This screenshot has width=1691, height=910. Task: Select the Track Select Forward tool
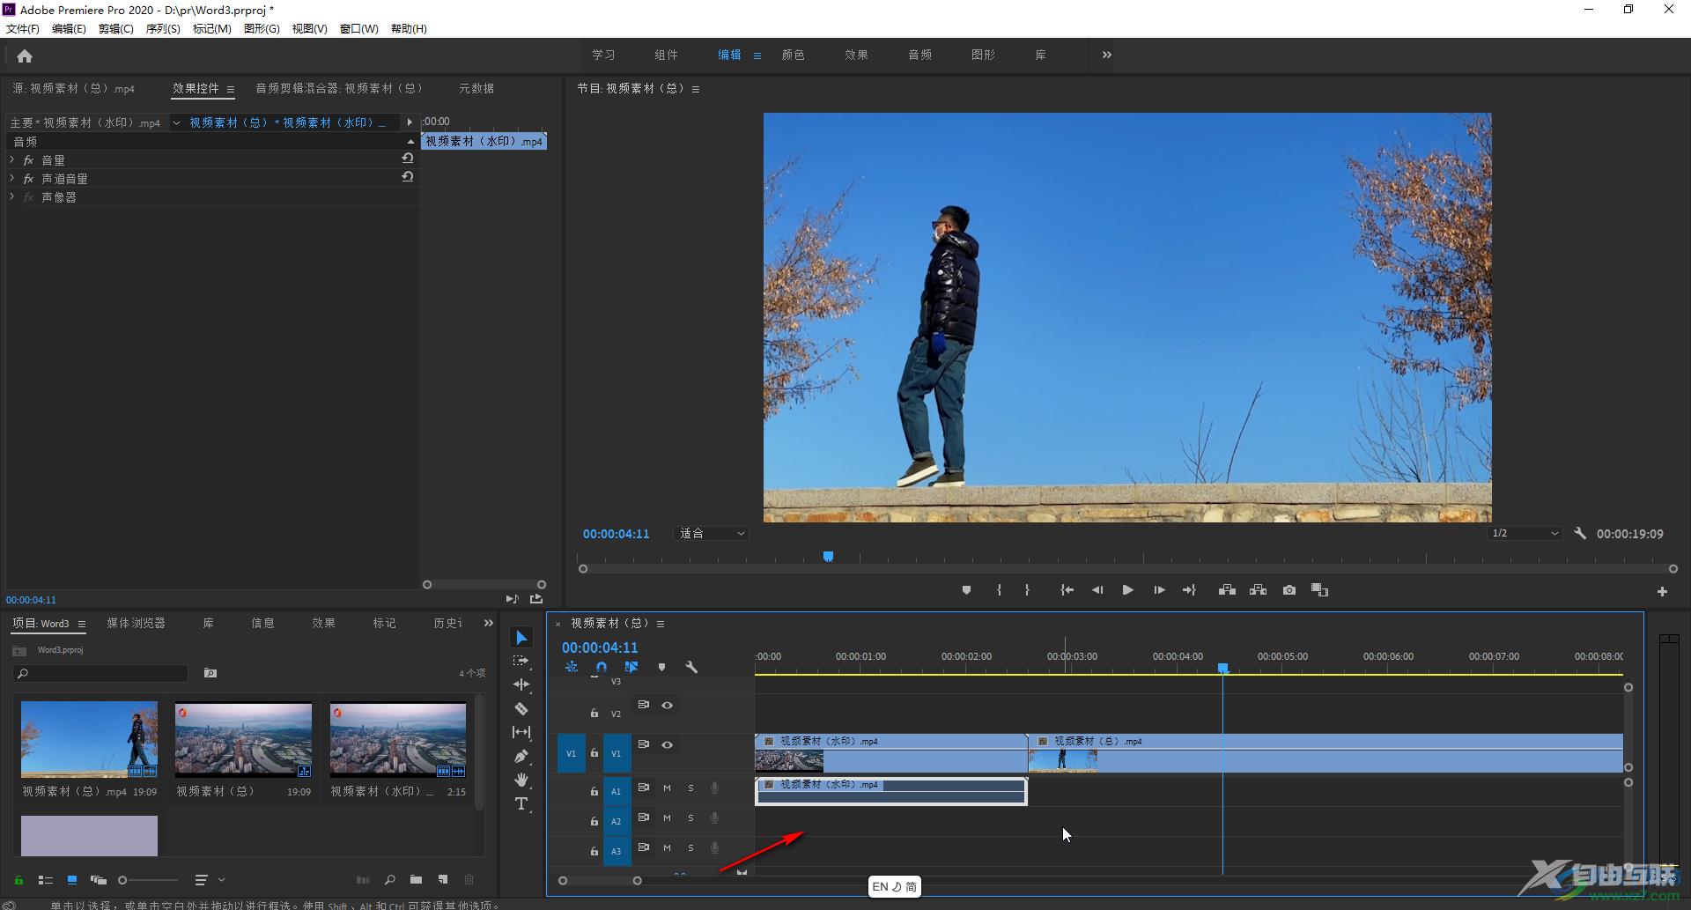[521, 661]
